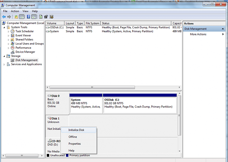Click the CD-ROM drive icon
Screen dimensions: 228x162
tap(50, 141)
